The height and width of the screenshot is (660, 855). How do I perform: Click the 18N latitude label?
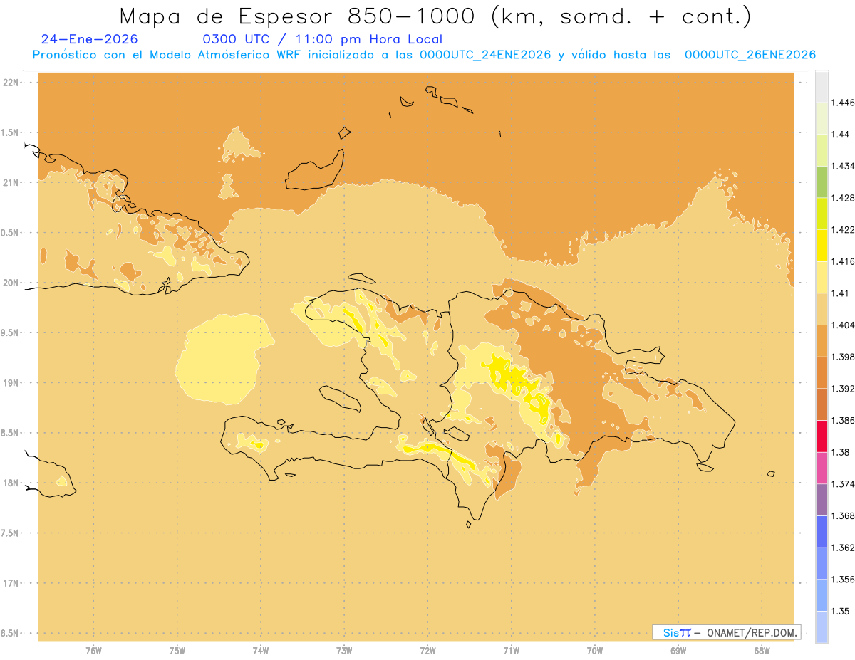tap(11, 483)
